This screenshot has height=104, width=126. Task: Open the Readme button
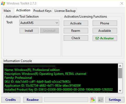tap(33, 100)
